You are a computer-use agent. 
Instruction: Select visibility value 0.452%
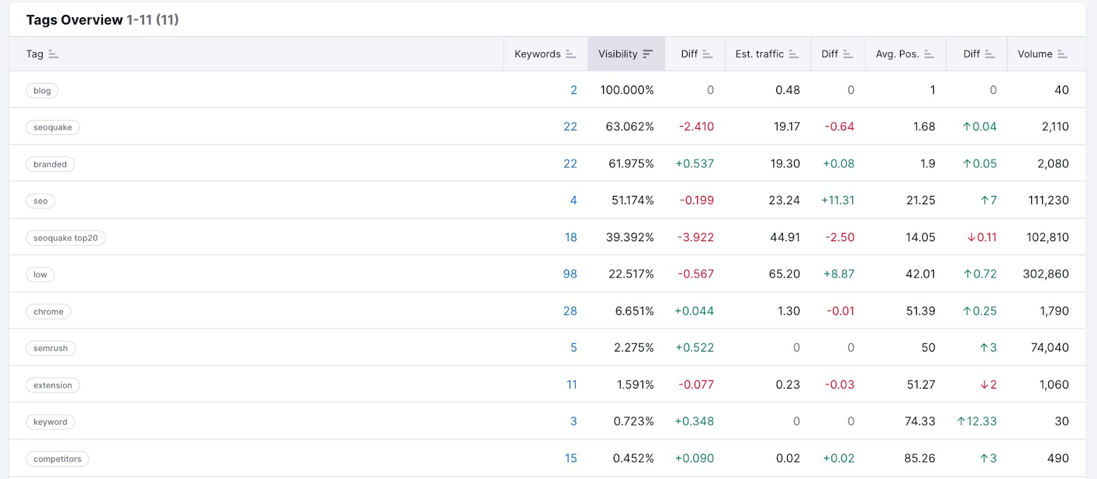pos(634,458)
